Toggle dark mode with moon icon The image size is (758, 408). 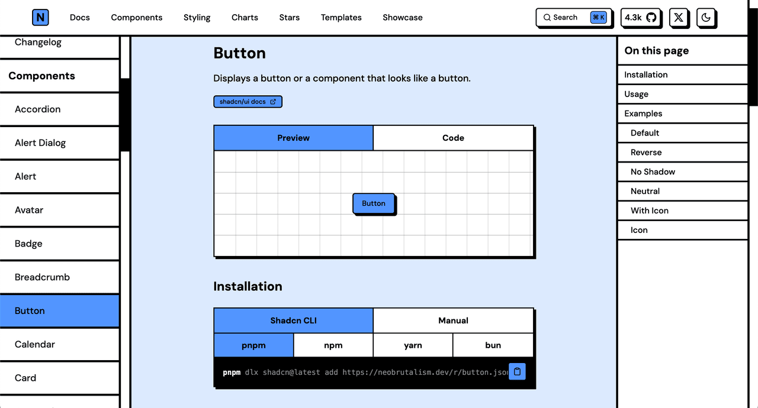click(x=706, y=17)
